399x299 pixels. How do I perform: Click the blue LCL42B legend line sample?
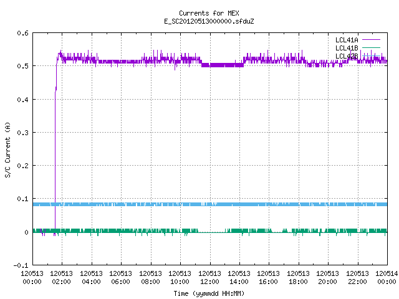click(371, 55)
